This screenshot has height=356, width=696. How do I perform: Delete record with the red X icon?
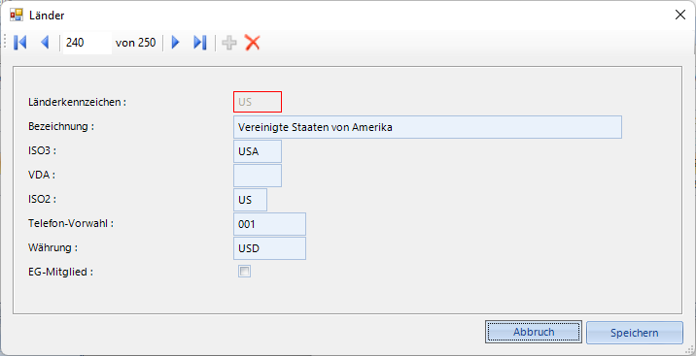(252, 43)
